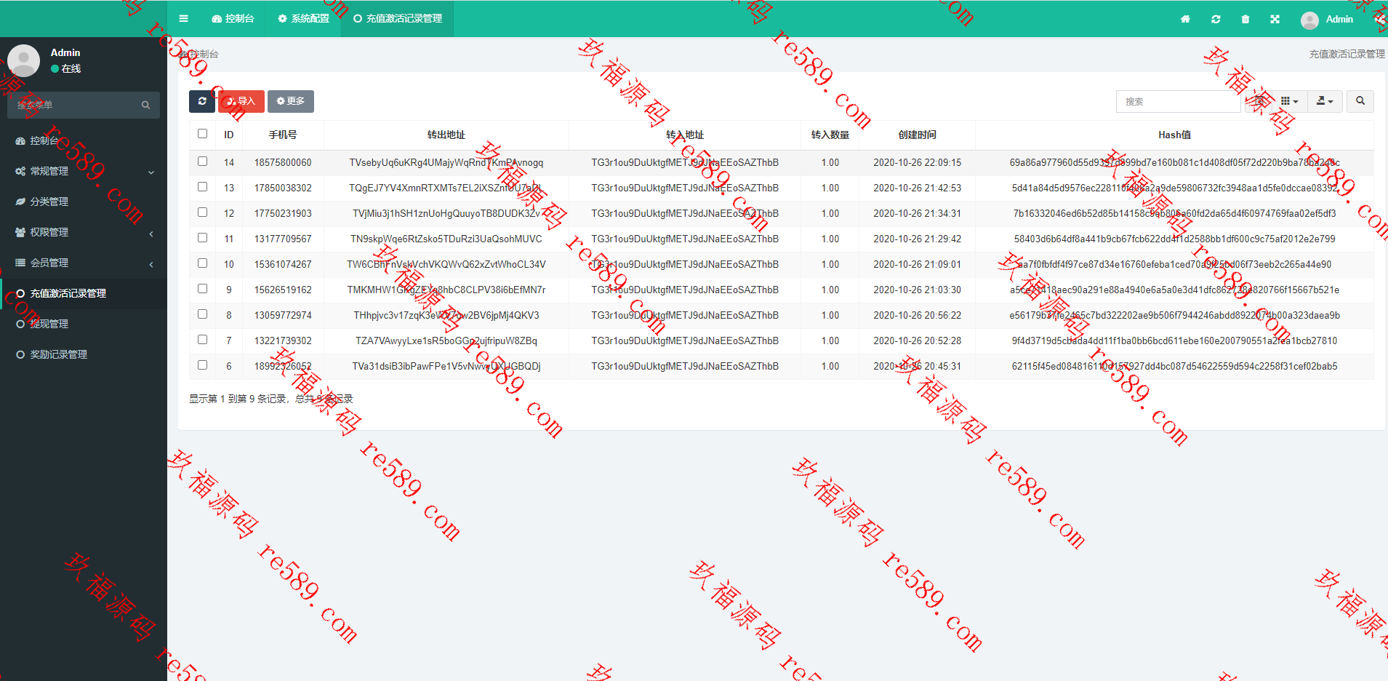Click the 会员管理 list icon

20,263
